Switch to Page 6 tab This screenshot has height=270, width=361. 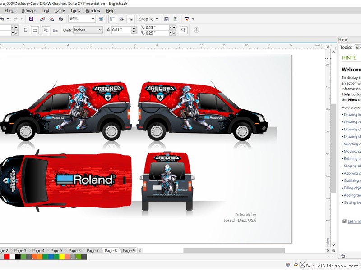tap(74, 251)
